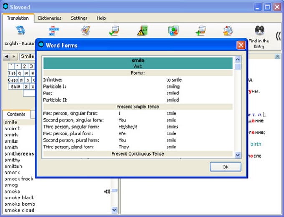Image resolution: width=284 pixels, height=217 pixels.
Task: Switch to the Contents tab
Action: point(16,114)
